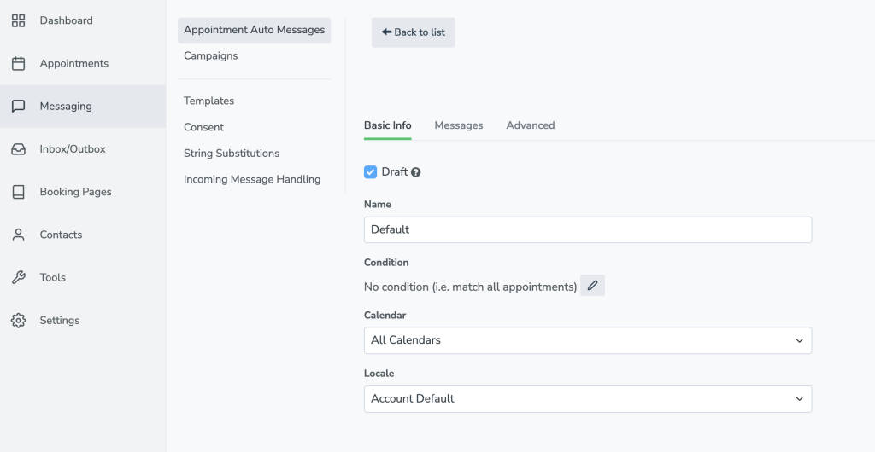Go to Dashboard in the sidebar
This screenshot has width=875, height=452.
click(83, 20)
